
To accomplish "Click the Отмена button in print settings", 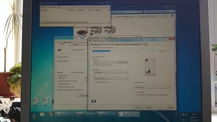I will (149, 107).
